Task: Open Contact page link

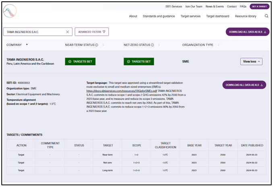Action: click(232, 6)
